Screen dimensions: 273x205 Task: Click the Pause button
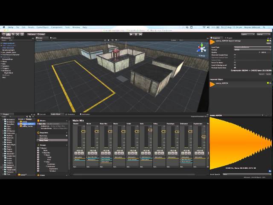[136, 34]
